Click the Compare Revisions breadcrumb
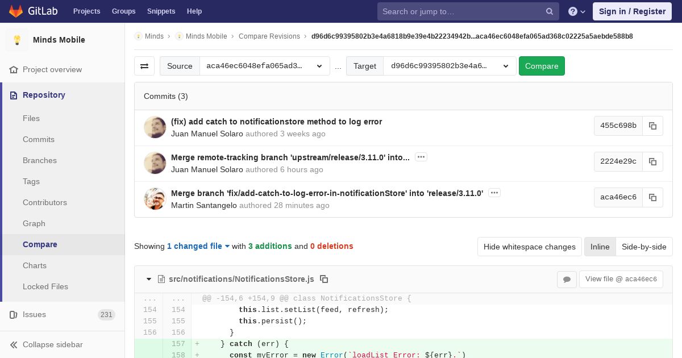Viewport: 682px width, 358px height. tap(269, 36)
